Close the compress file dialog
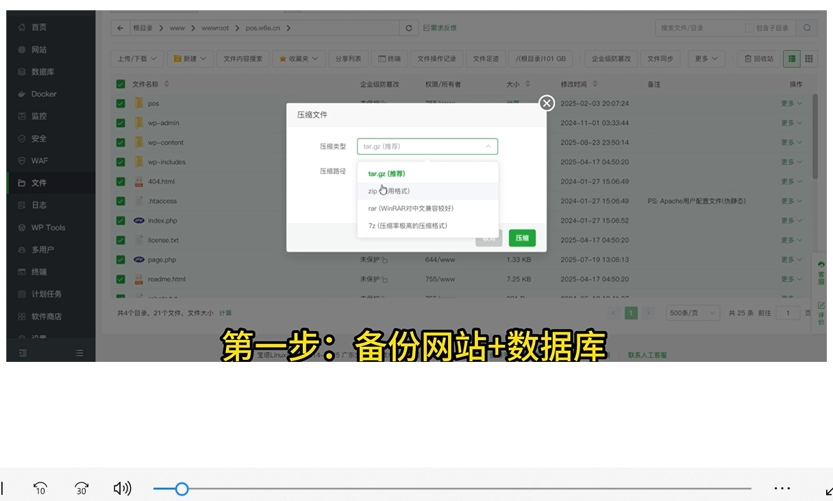The width and height of the screenshot is (833, 501). [546, 103]
